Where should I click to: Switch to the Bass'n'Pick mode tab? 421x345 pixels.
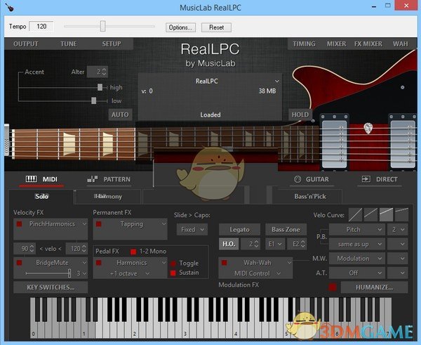click(310, 197)
